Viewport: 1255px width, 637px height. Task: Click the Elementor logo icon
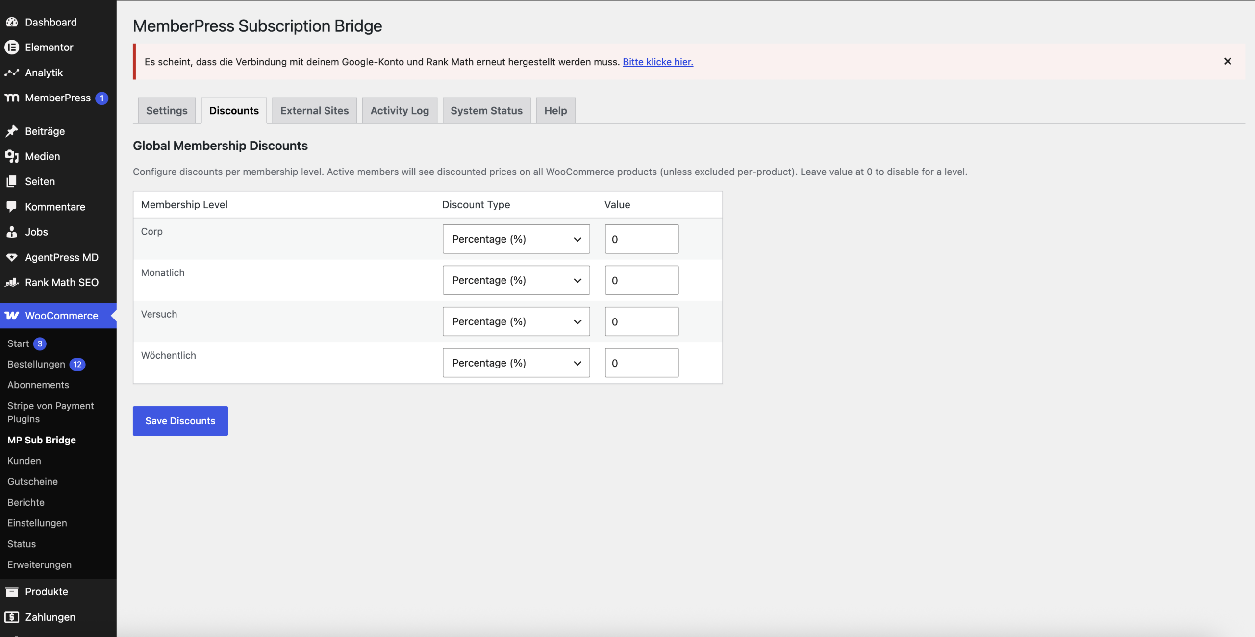click(x=12, y=47)
